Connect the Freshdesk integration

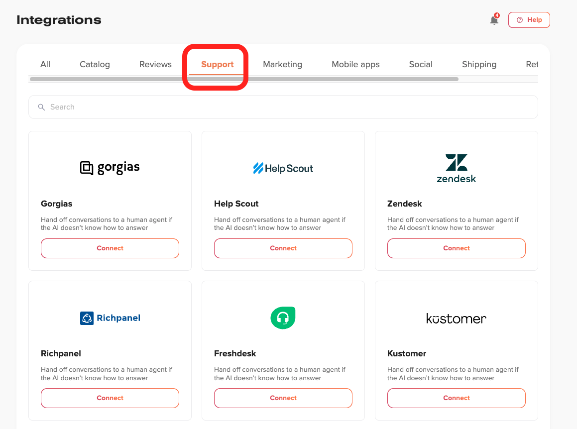283,398
